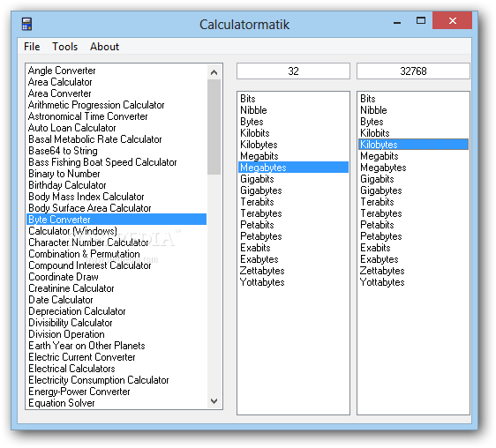496x448 pixels.
Task: Choose Body Mass Index Calculator
Action: (116, 197)
